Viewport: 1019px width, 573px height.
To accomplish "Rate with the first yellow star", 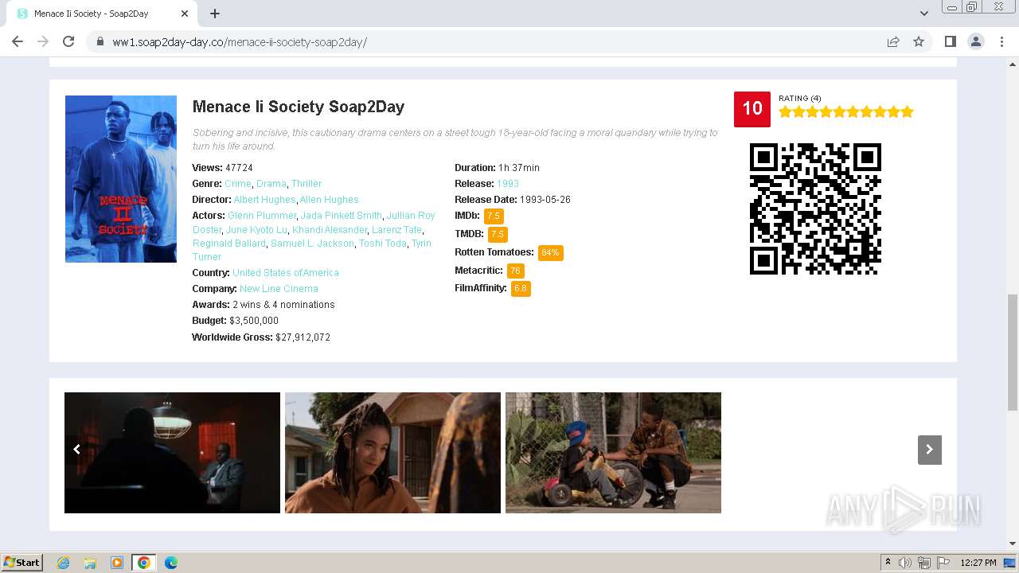I will 785,111.
